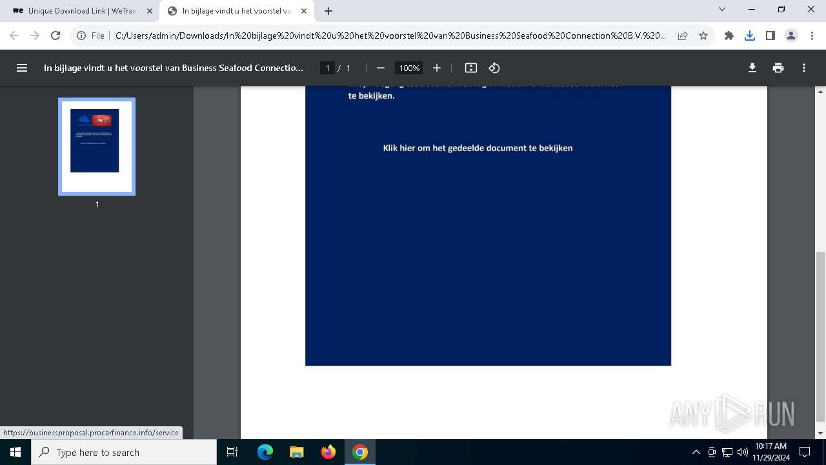The image size is (826, 465).
Task: Launch Microsoft Edge from taskbar
Action: tap(265, 452)
